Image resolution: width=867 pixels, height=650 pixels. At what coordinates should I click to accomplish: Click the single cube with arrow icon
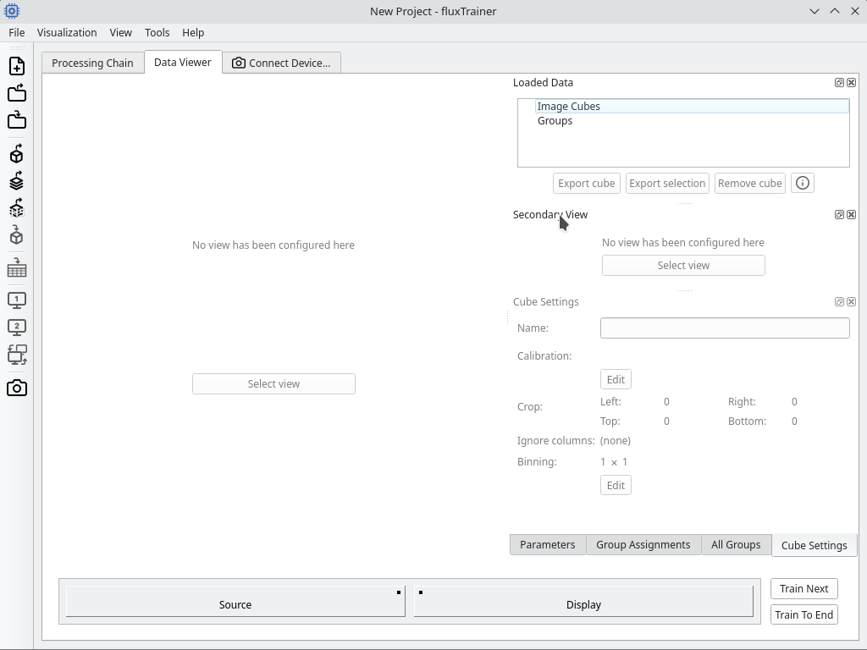click(17, 154)
